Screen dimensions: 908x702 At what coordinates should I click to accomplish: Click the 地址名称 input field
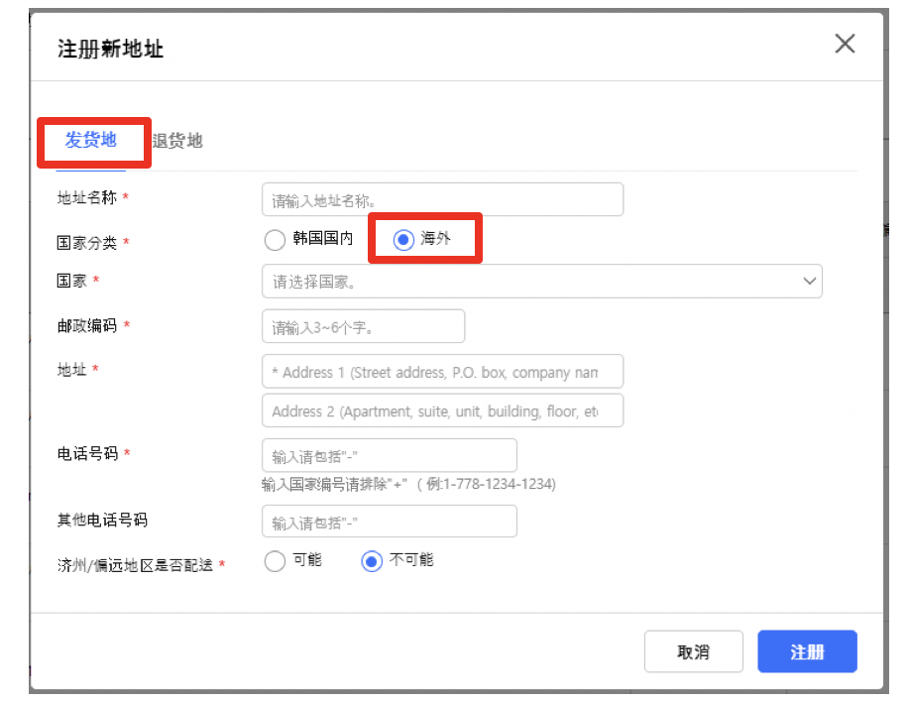coord(442,199)
